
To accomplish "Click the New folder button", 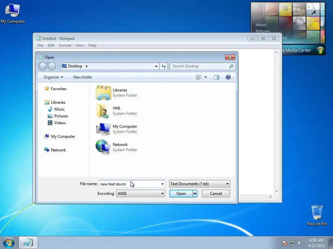I will (83, 77).
